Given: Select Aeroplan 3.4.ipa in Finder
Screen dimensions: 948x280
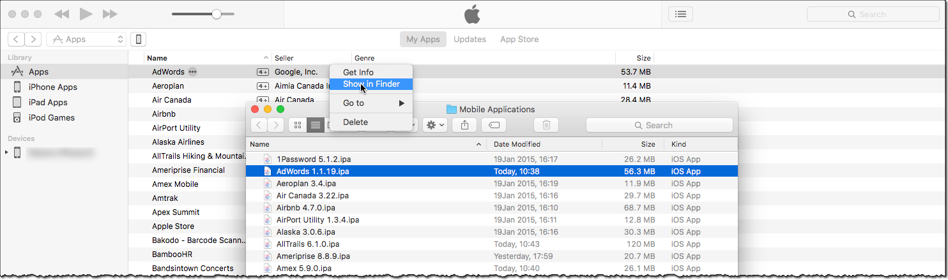Looking at the screenshot, I should pyautogui.click(x=492, y=184).
